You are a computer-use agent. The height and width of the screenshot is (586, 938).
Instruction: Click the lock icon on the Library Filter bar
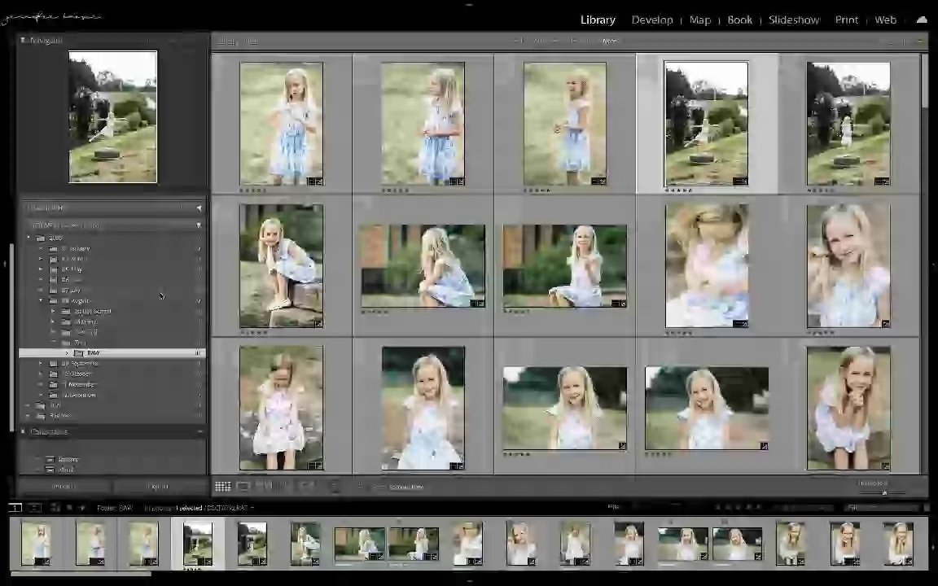(919, 42)
